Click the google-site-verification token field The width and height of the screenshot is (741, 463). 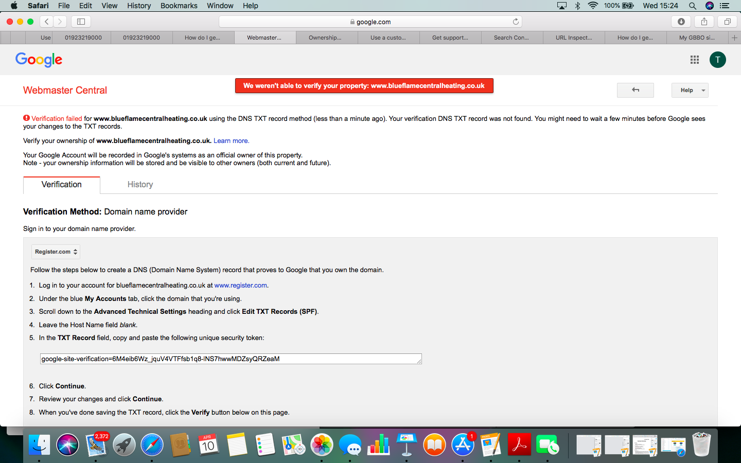pos(231,359)
